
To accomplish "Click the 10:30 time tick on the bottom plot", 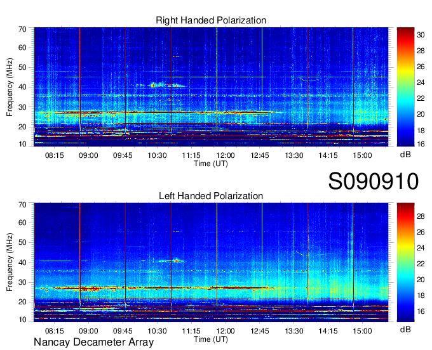I will pos(157,331).
